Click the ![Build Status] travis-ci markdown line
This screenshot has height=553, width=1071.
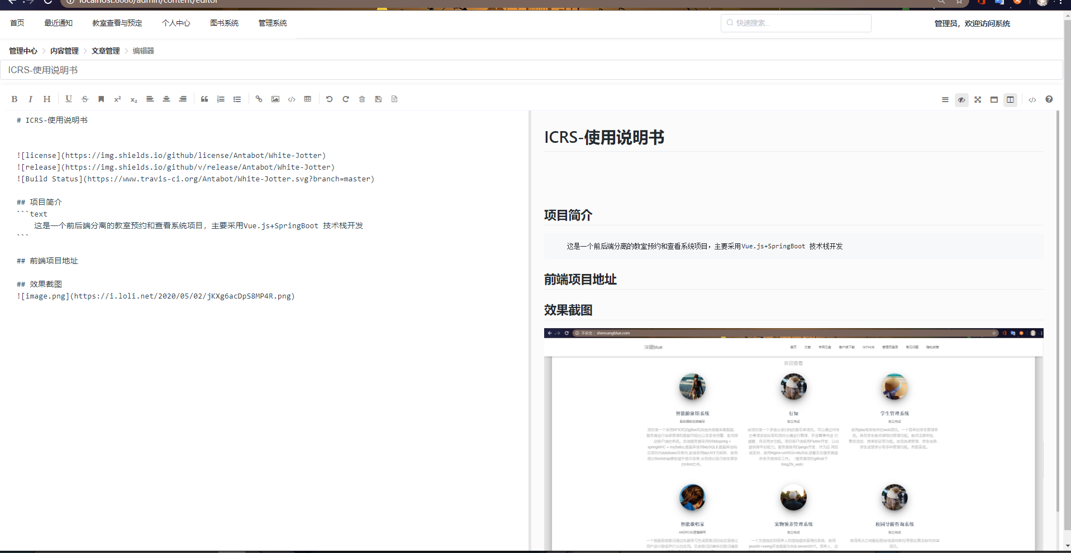coord(196,179)
